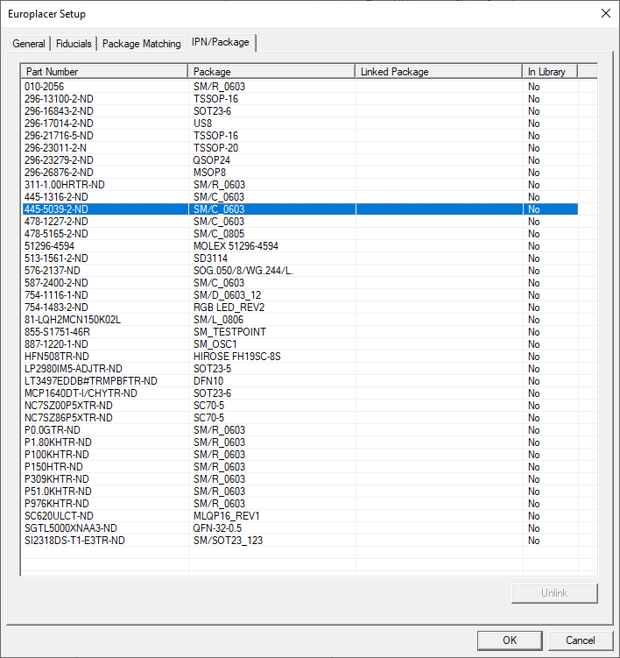Switch to the General tab
Screen dimensions: 620x658
(29, 44)
